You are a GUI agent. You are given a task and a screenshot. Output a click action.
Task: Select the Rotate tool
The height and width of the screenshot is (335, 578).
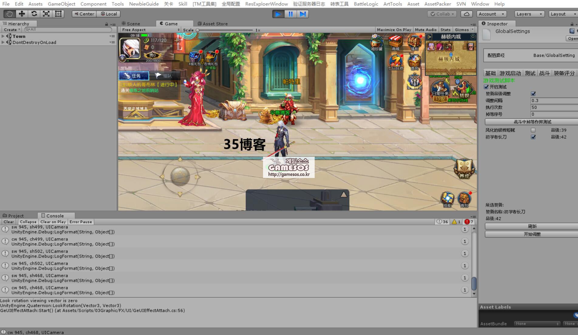(34, 14)
